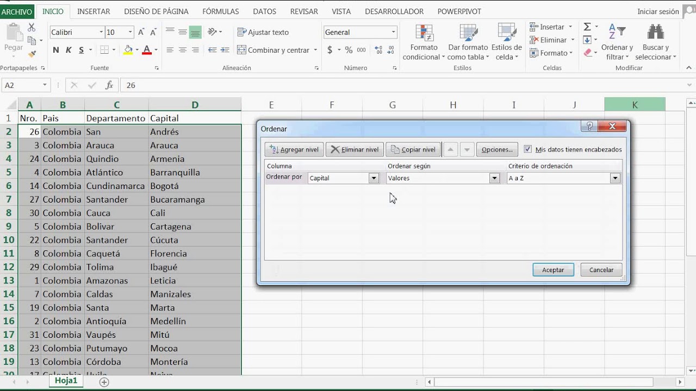Screen dimensions: 696x391
Task: Select the Hoja1 sheet tab
Action: (66, 381)
